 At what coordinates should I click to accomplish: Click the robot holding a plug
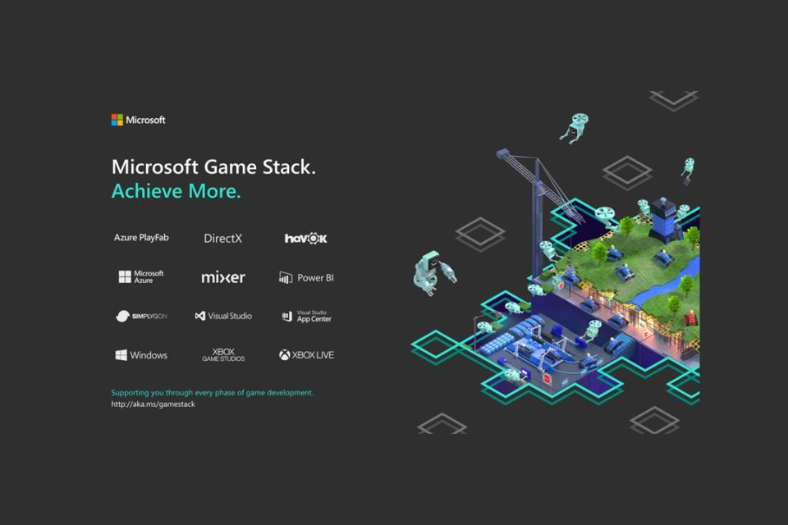pyautogui.click(x=435, y=272)
